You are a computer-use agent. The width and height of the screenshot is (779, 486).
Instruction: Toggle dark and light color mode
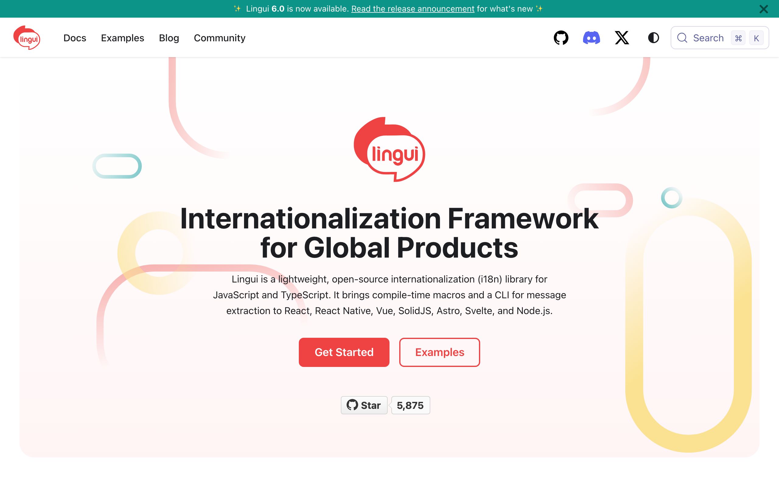pos(653,38)
